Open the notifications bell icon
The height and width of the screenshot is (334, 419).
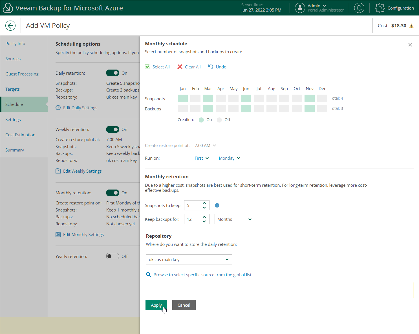tap(359, 8)
